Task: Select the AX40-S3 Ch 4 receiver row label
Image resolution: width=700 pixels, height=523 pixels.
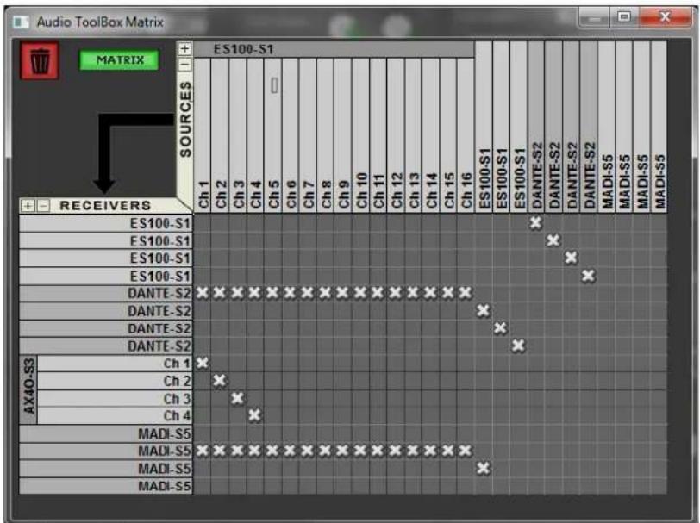Action: (116, 415)
